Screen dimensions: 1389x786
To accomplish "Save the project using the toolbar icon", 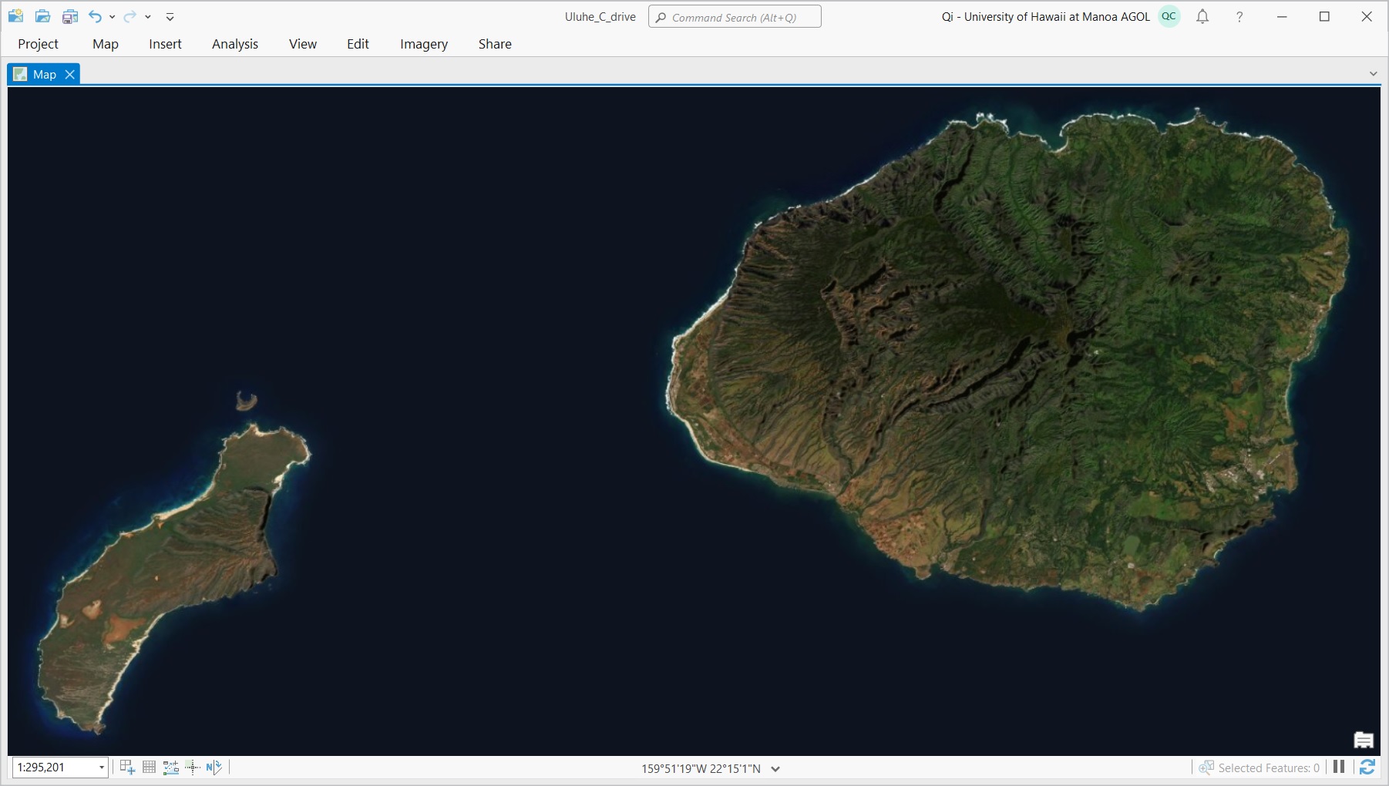I will [x=70, y=16].
